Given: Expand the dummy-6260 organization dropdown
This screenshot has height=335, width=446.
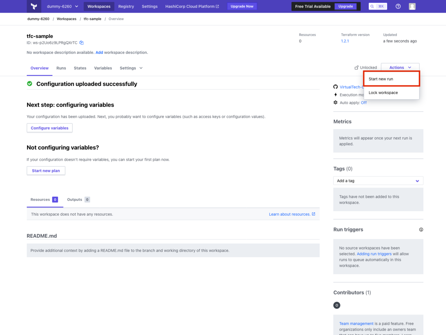Looking at the screenshot, I should tap(62, 6).
